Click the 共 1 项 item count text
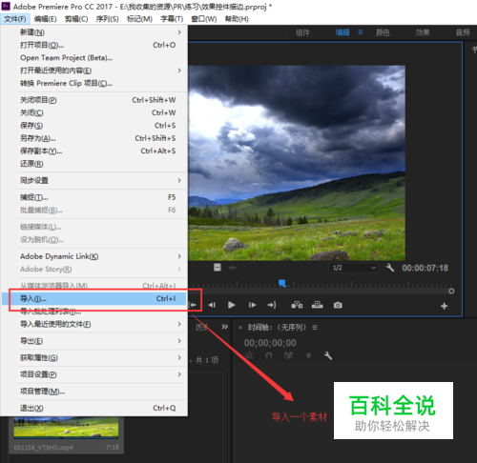Viewport: 477px width, 463px height. pos(207,360)
